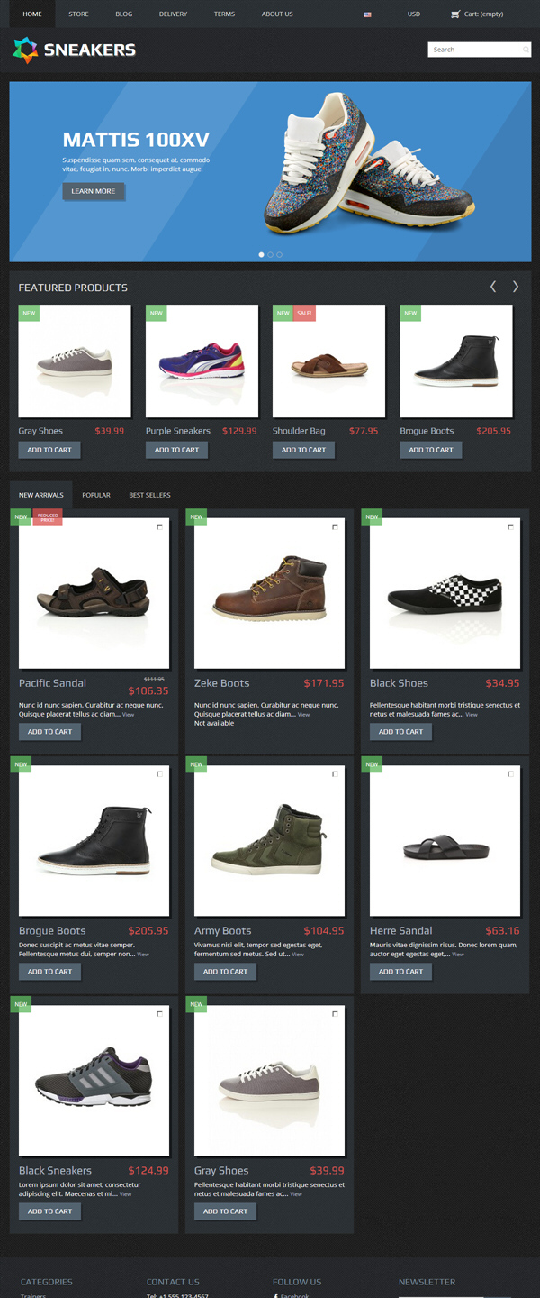Open the Pacific Sandal title link
This screenshot has width=540, height=1298.
click(x=52, y=683)
